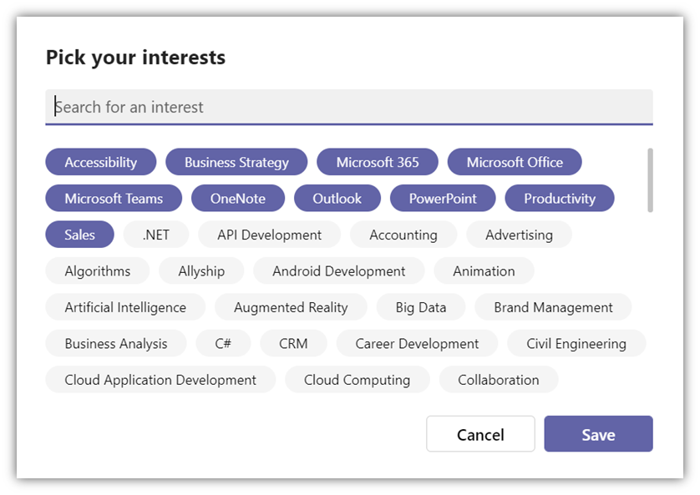Select Artificial Intelligence interest

tap(125, 307)
